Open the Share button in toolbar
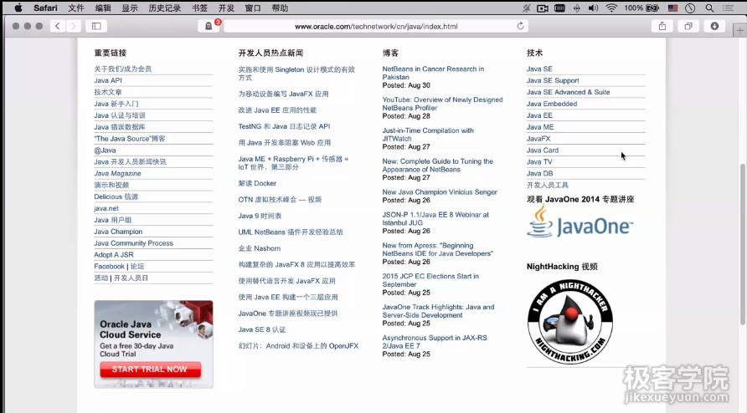Screen dimensions: 747x413 [662, 26]
